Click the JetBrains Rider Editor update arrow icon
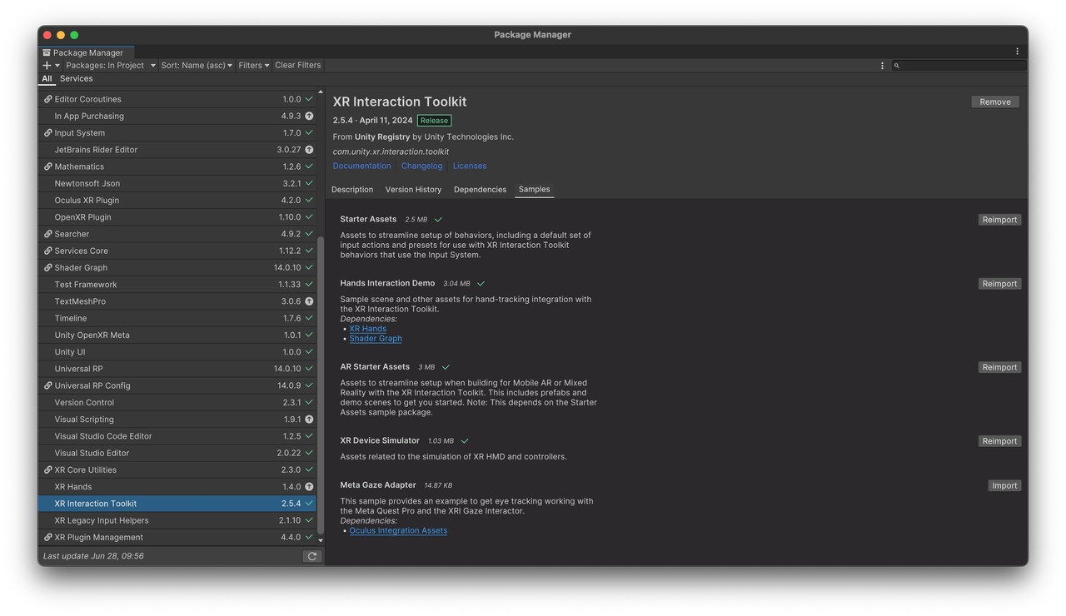Viewport: 1066px width, 616px height. click(309, 150)
